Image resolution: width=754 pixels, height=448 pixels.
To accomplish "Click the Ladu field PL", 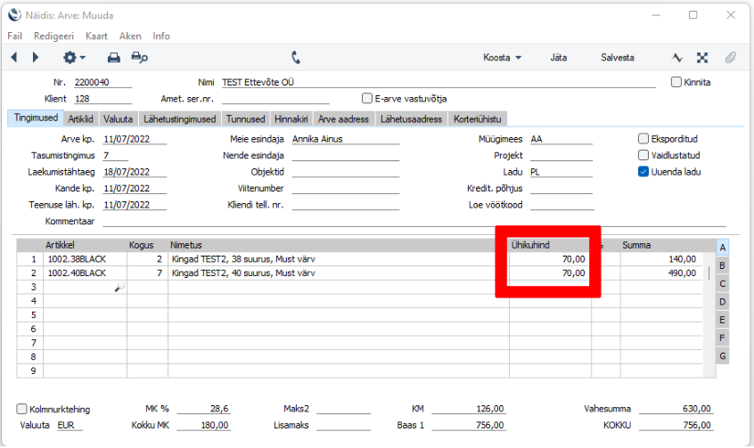I will 561,172.
